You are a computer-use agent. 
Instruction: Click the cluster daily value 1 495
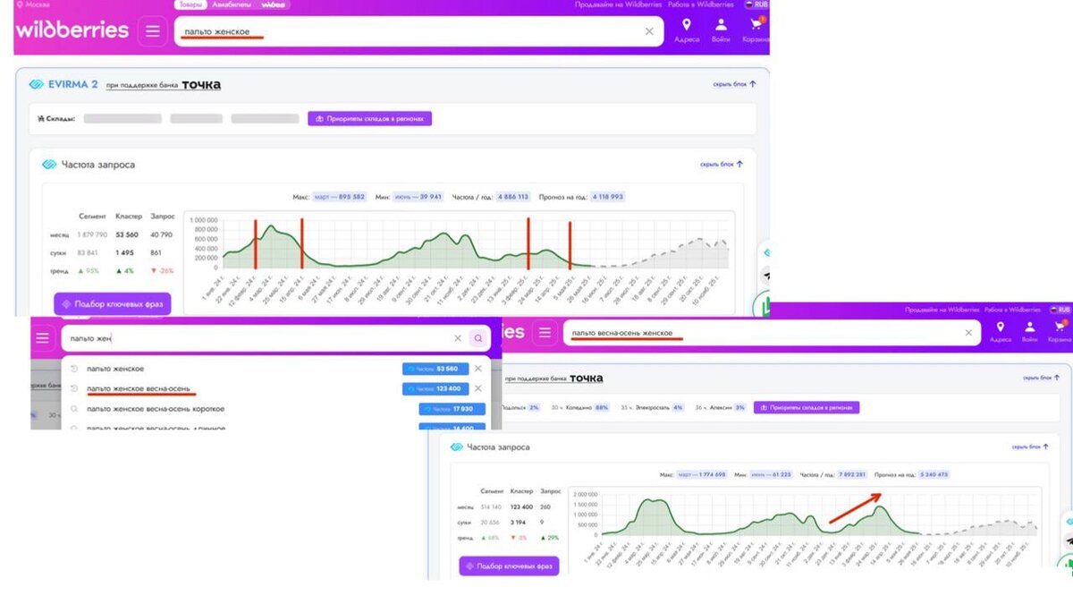coord(127,252)
